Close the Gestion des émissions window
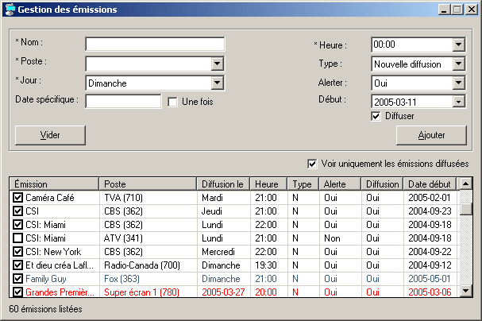 point(471,10)
